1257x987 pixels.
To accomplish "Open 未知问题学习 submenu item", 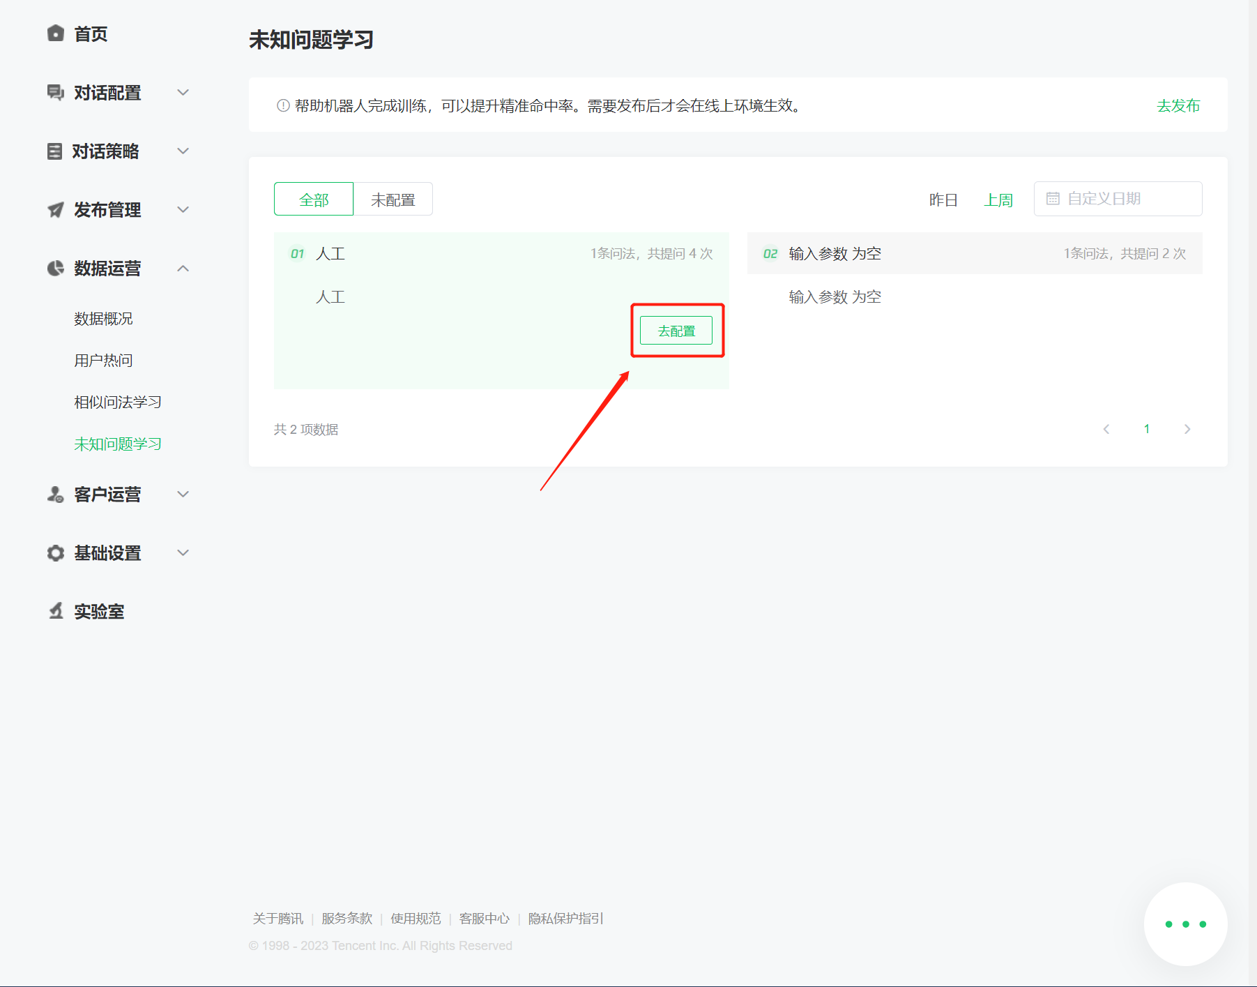I will (x=118, y=444).
